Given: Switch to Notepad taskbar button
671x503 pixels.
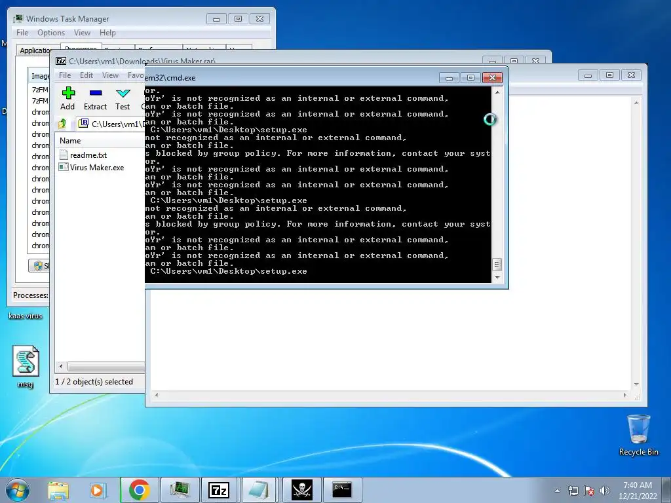Looking at the screenshot, I should [x=259, y=490].
